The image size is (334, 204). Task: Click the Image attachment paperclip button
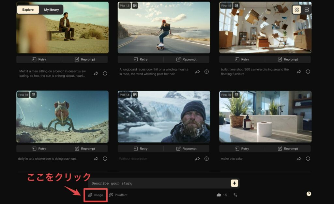[x=95, y=195]
